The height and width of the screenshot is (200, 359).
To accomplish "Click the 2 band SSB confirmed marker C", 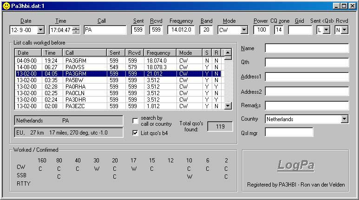I will point(226,177).
